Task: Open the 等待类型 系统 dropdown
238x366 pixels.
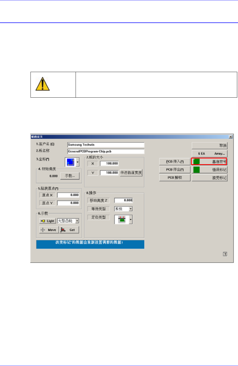Action: tap(131, 209)
